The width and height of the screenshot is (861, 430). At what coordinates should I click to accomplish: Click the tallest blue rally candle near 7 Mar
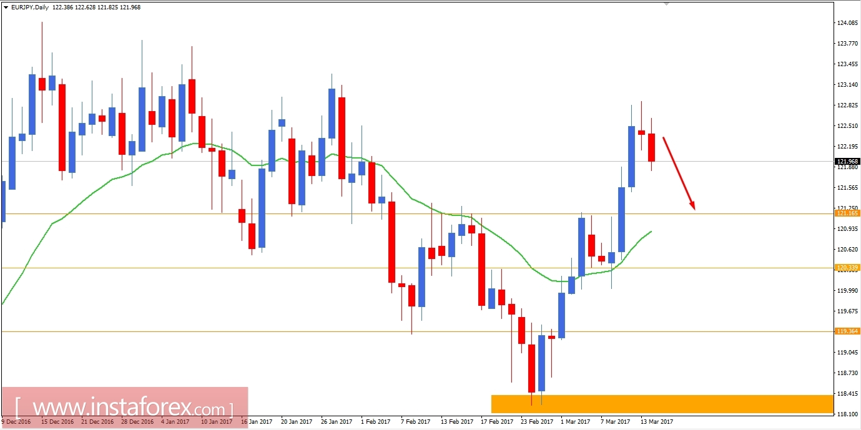[621, 218]
